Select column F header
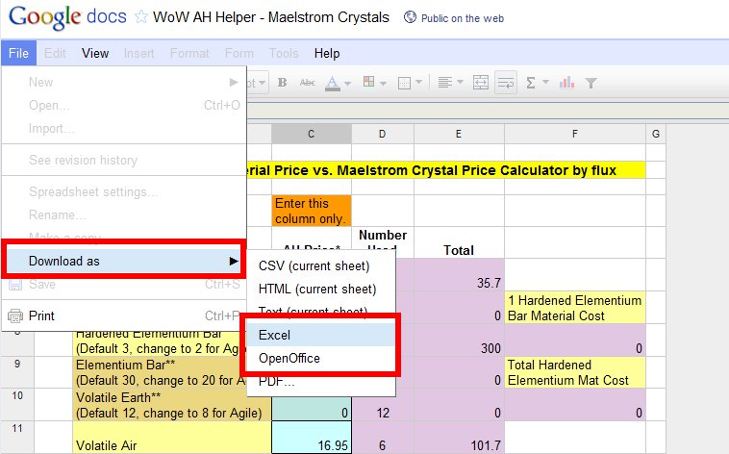Viewport: 729px width, 454px height. click(x=575, y=134)
